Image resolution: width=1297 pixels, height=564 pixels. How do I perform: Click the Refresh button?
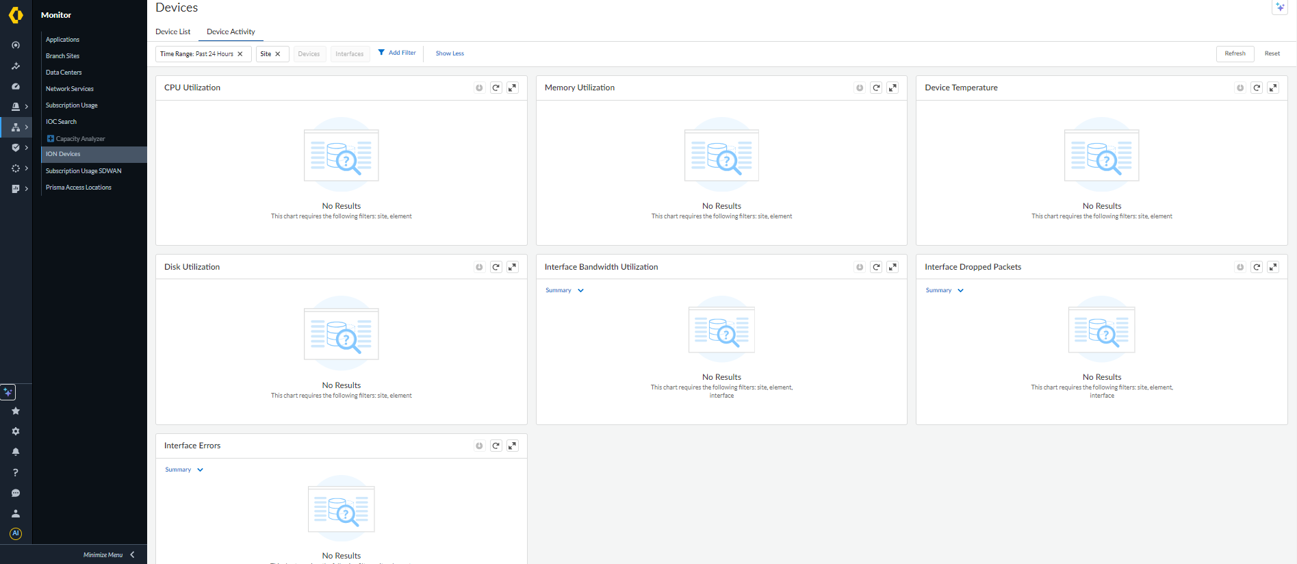coord(1235,53)
